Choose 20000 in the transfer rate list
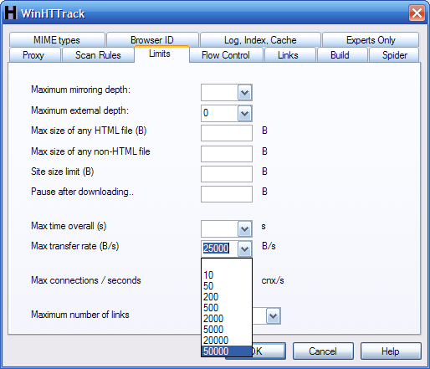Screen dimensions: 430x369 (227, 341)
